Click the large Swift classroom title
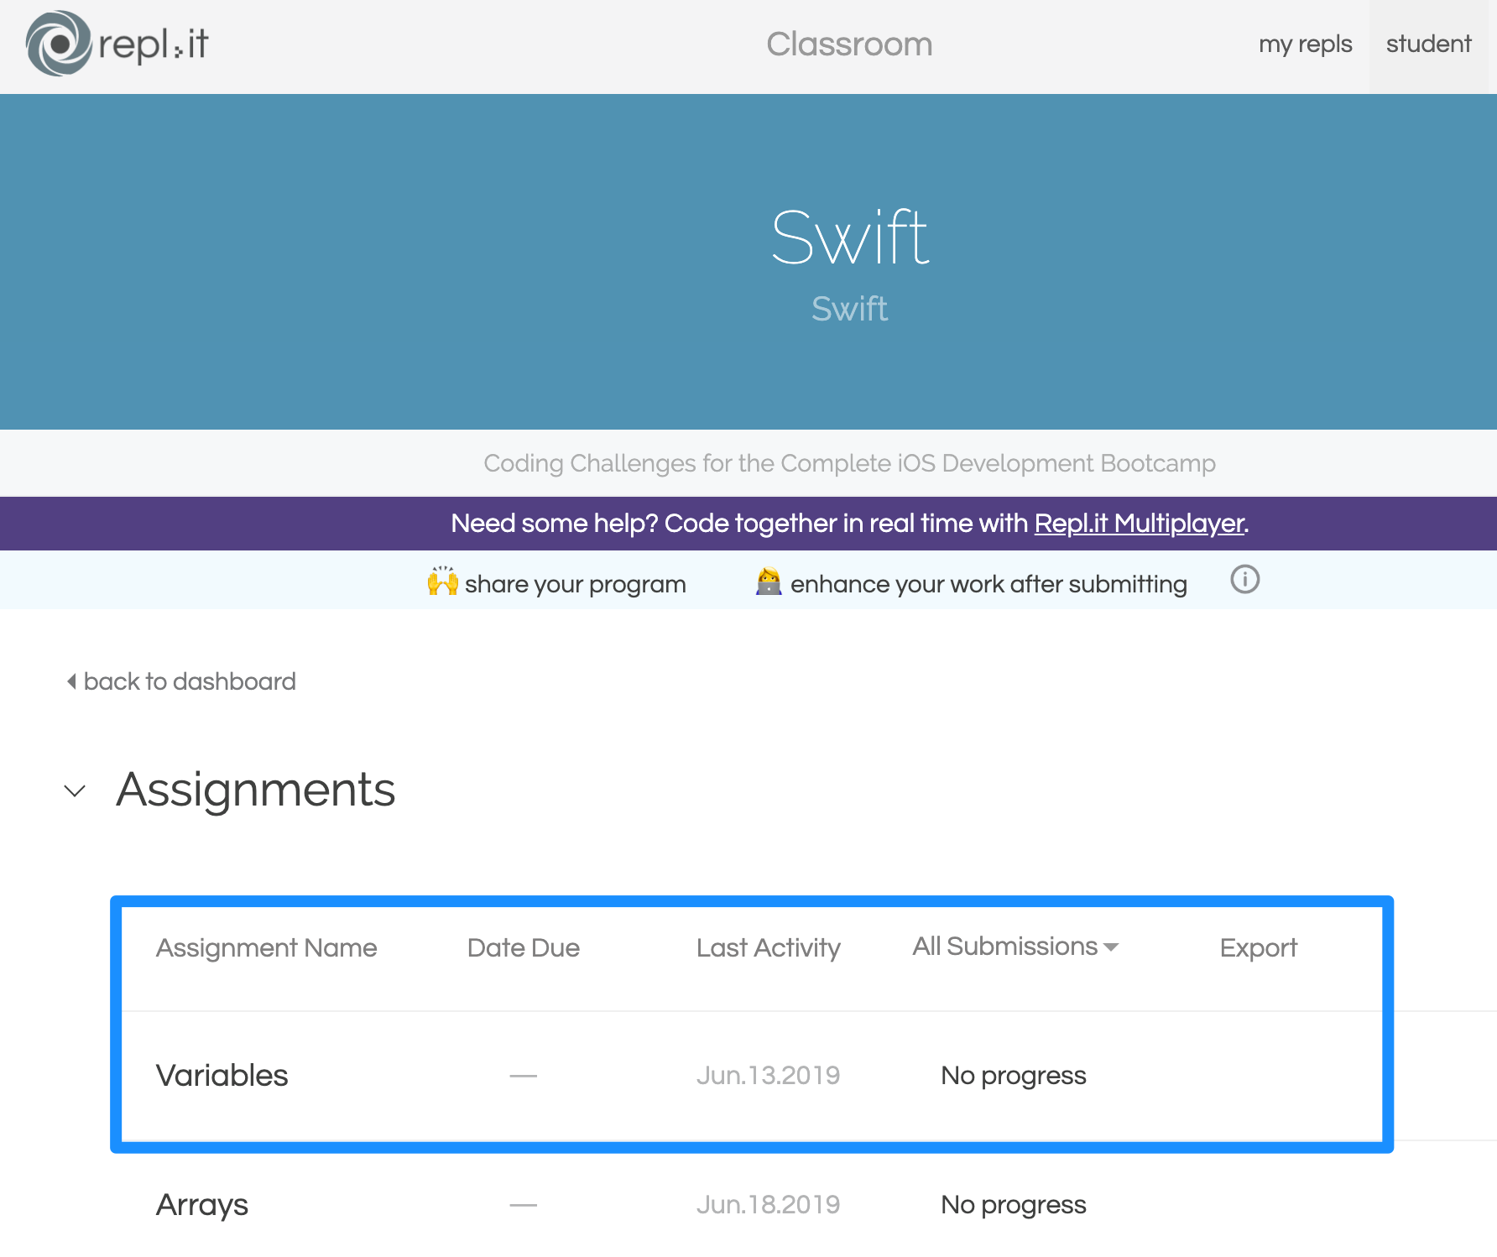The height and width of the screenshot is (1257, 1497). 849,237
